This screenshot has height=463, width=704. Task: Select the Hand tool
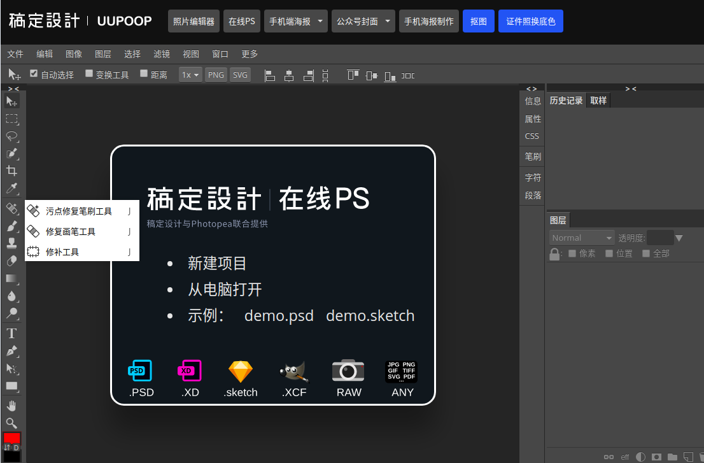point(11,406)
